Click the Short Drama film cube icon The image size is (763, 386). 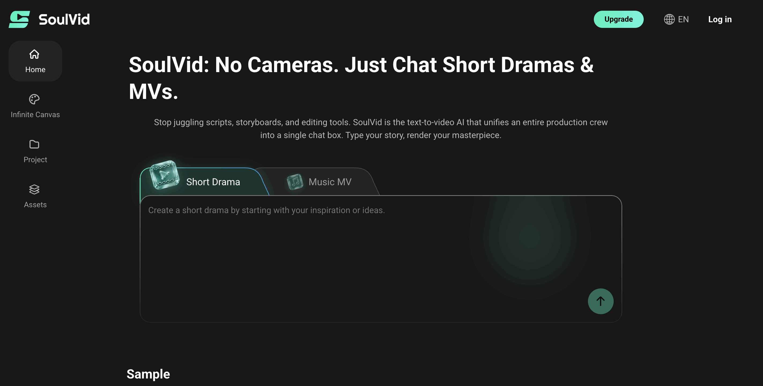164,175
